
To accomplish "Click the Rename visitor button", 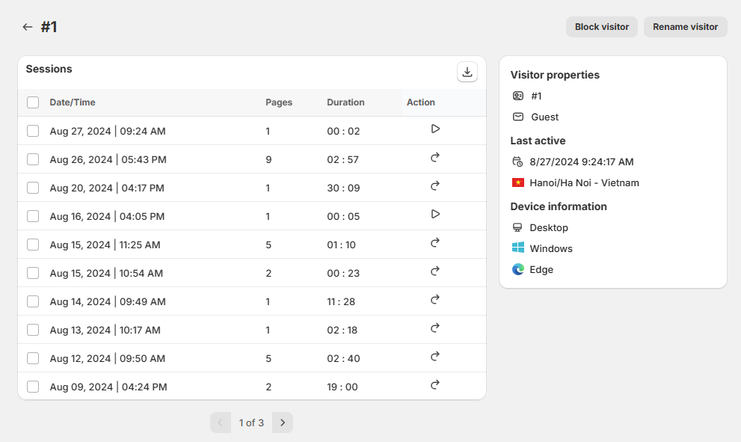I will click(x=685, y=27).
